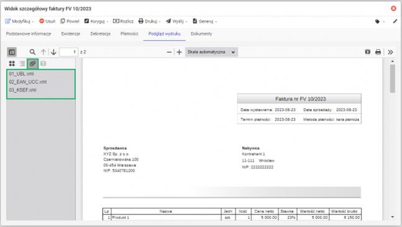Select the Podgląd wydruku tab
Image resolution: width=402 pixels, height=227 pixels.
point(164,34)
